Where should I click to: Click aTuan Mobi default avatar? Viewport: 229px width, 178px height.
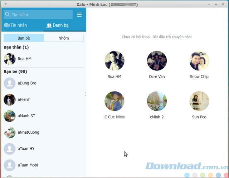pos(10,165)
